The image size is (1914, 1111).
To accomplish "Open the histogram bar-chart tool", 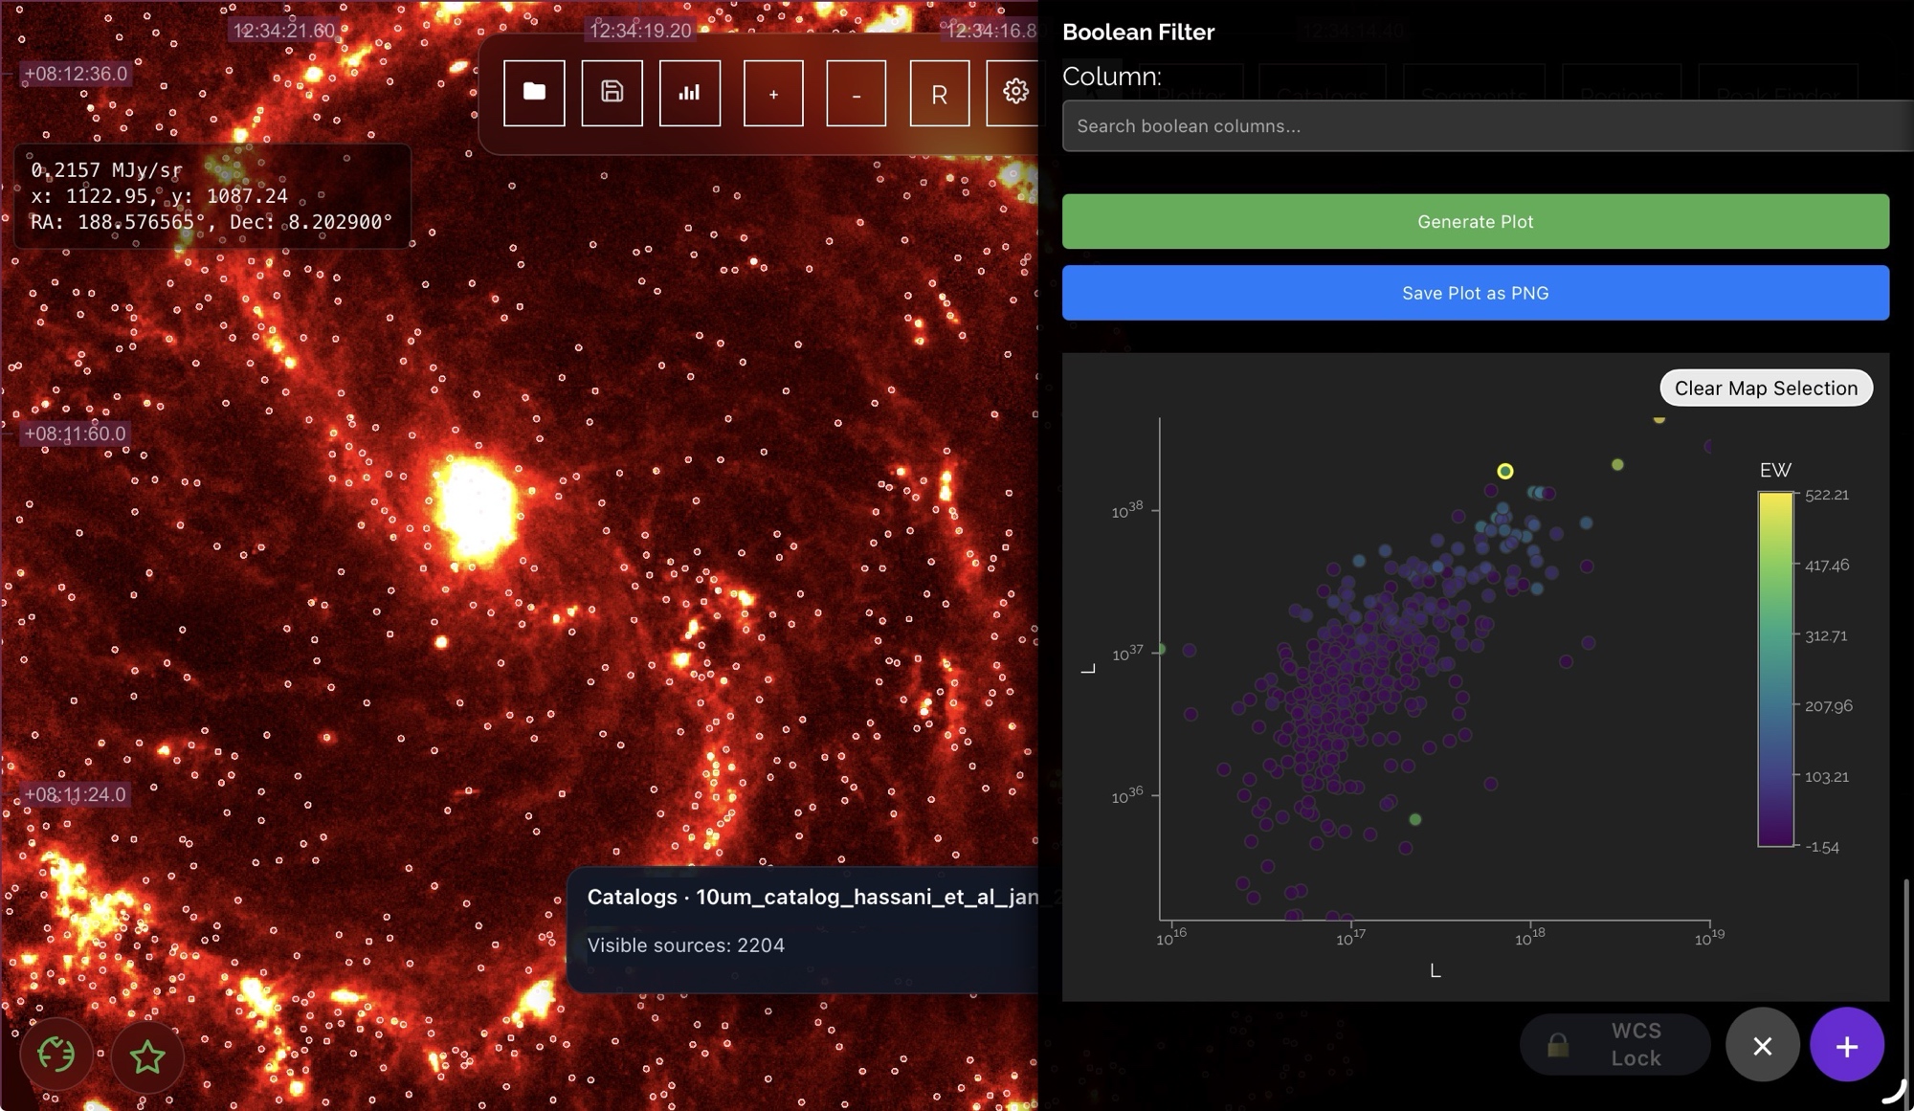I will click(689, 93).
